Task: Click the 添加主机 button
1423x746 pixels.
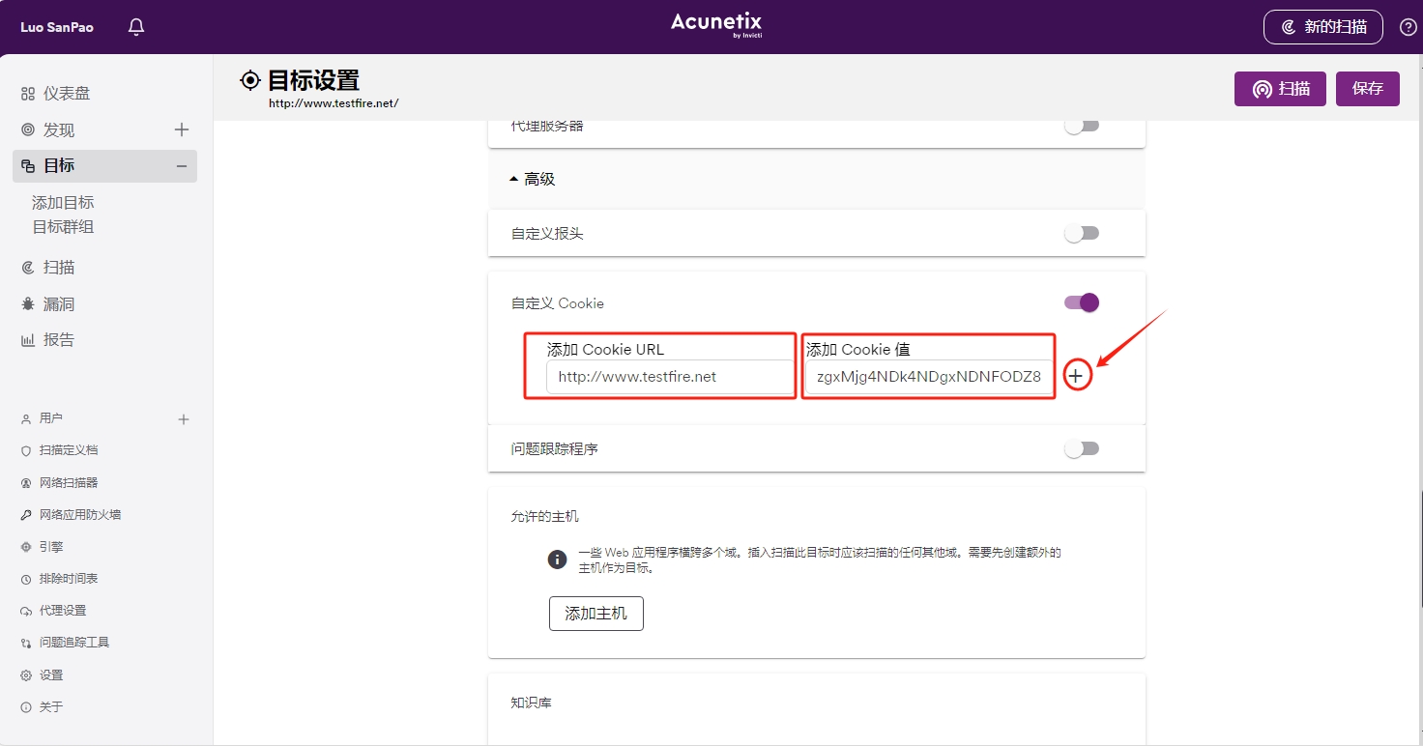Action: coord(596,614)
